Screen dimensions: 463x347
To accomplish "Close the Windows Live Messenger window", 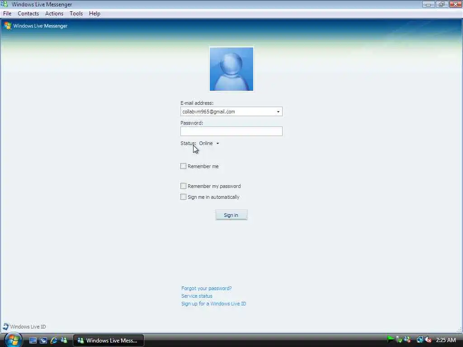I will coord(456,5).
